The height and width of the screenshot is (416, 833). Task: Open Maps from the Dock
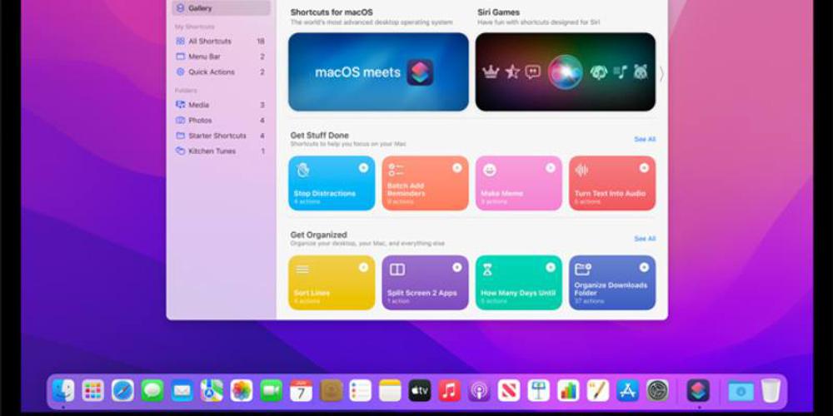tap(212, 390)
